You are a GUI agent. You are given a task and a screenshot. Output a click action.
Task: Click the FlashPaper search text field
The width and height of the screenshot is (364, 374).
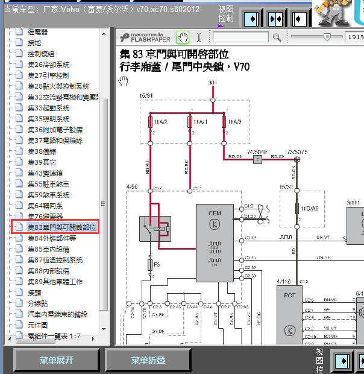[240, 37]
